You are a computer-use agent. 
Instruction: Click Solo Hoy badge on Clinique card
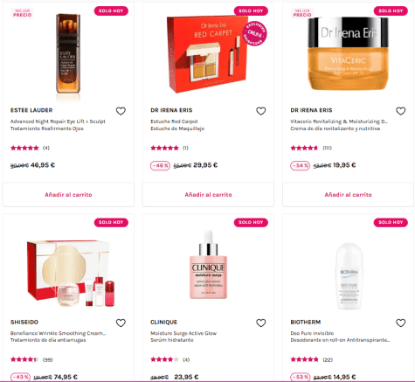[x=251, y=222]
